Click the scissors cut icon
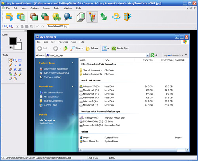The image size is (198, 161). (17, 27)
